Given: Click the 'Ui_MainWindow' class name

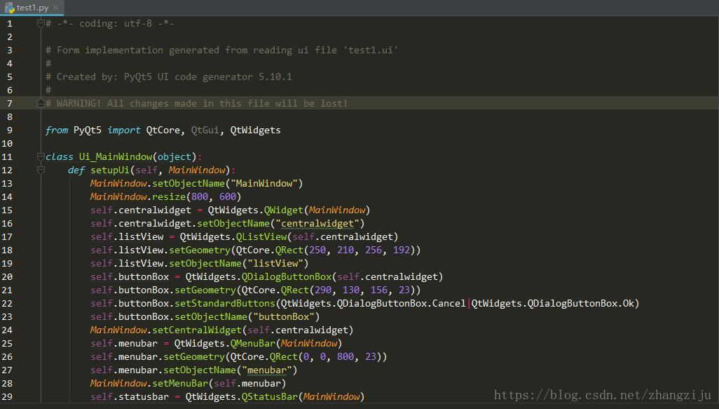Looking at the screenshot, I should tap(116, 157).
